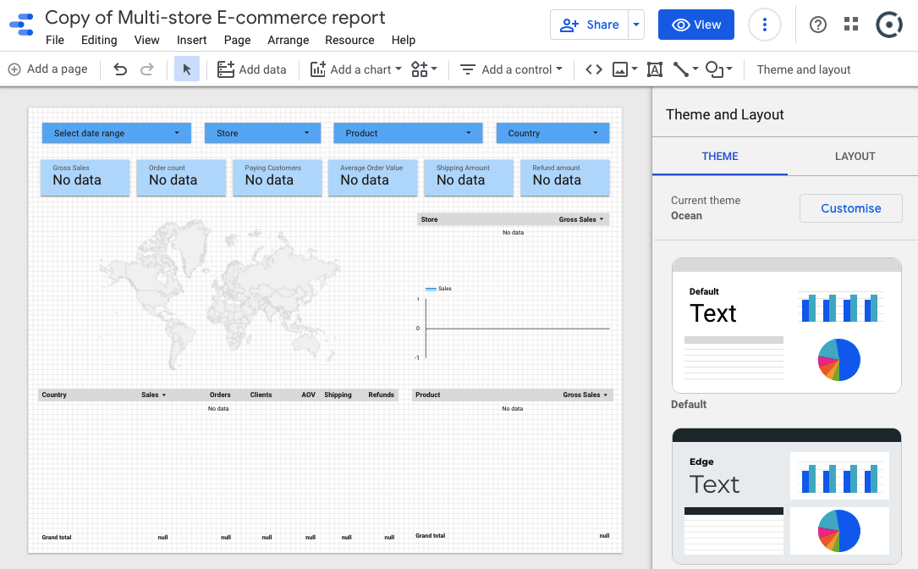This screenshot has width=918, height=569.
Task: Switch to the THEME tab
Action: [x=719, y=157]
